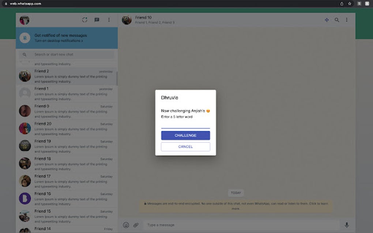Open the sidebar three-dot menu
This screenshot has width=373, height=233.
(109, 20)
